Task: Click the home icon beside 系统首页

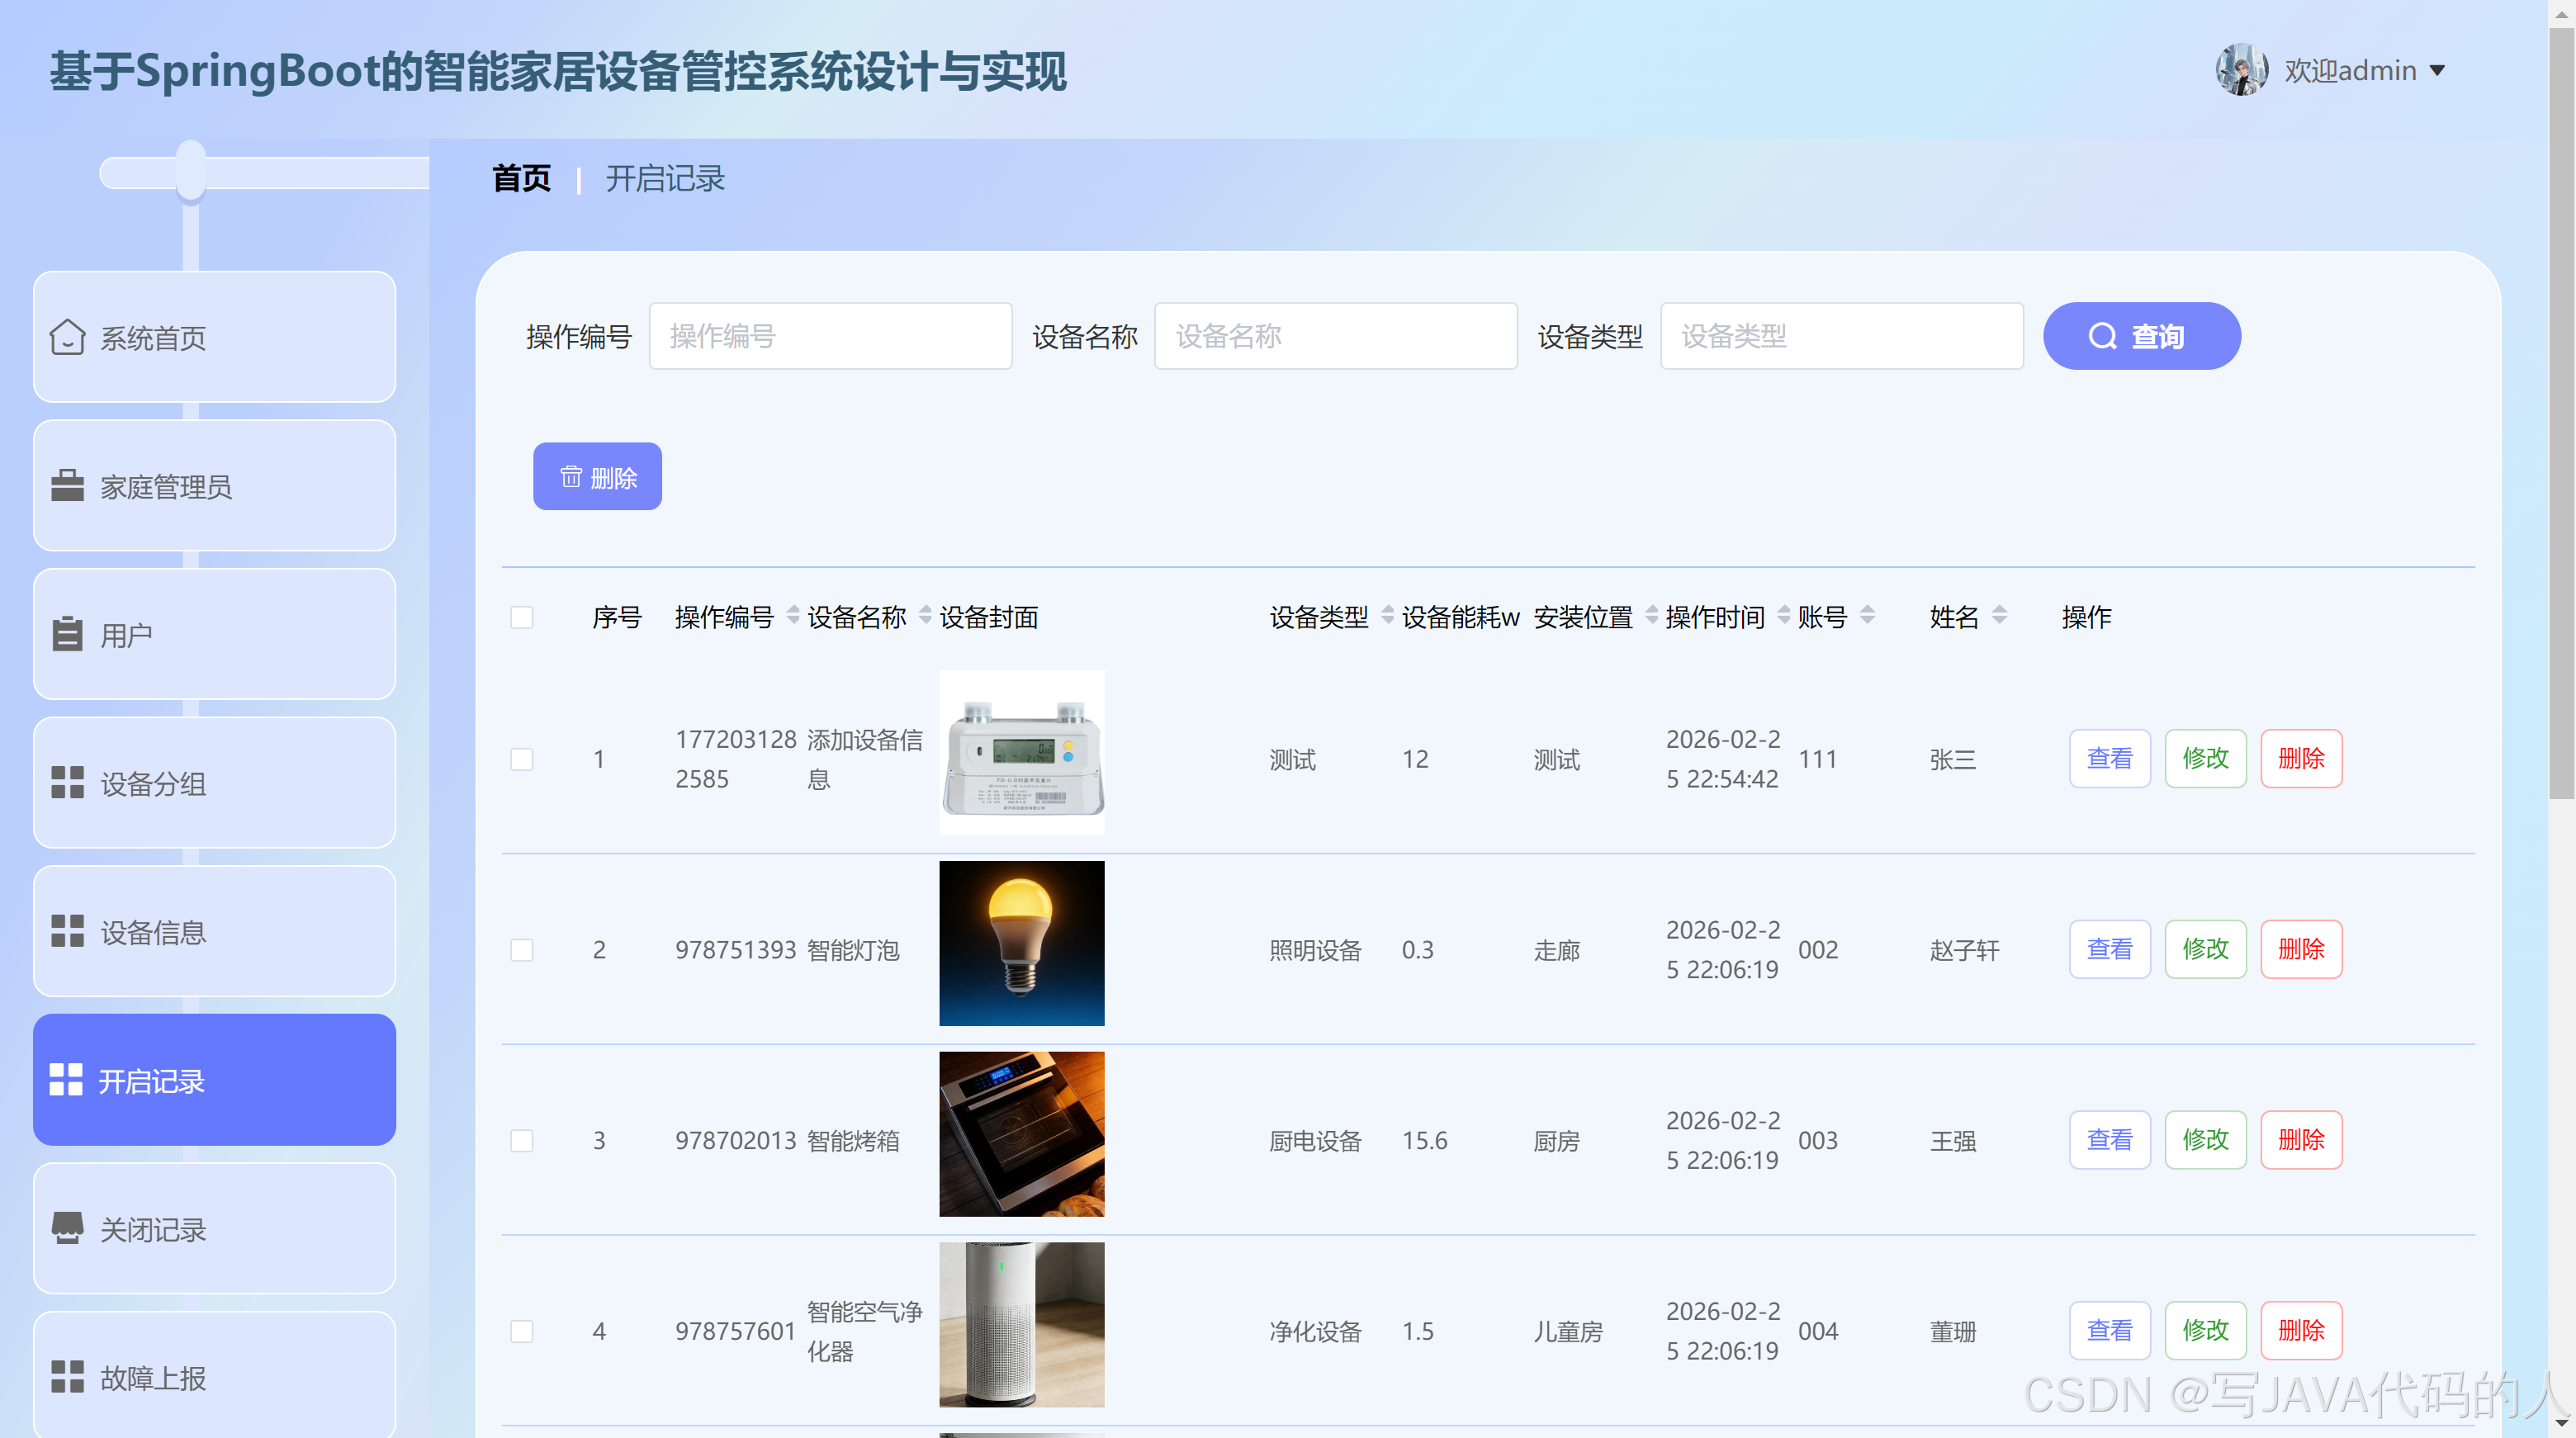Action: pos(67,337)
